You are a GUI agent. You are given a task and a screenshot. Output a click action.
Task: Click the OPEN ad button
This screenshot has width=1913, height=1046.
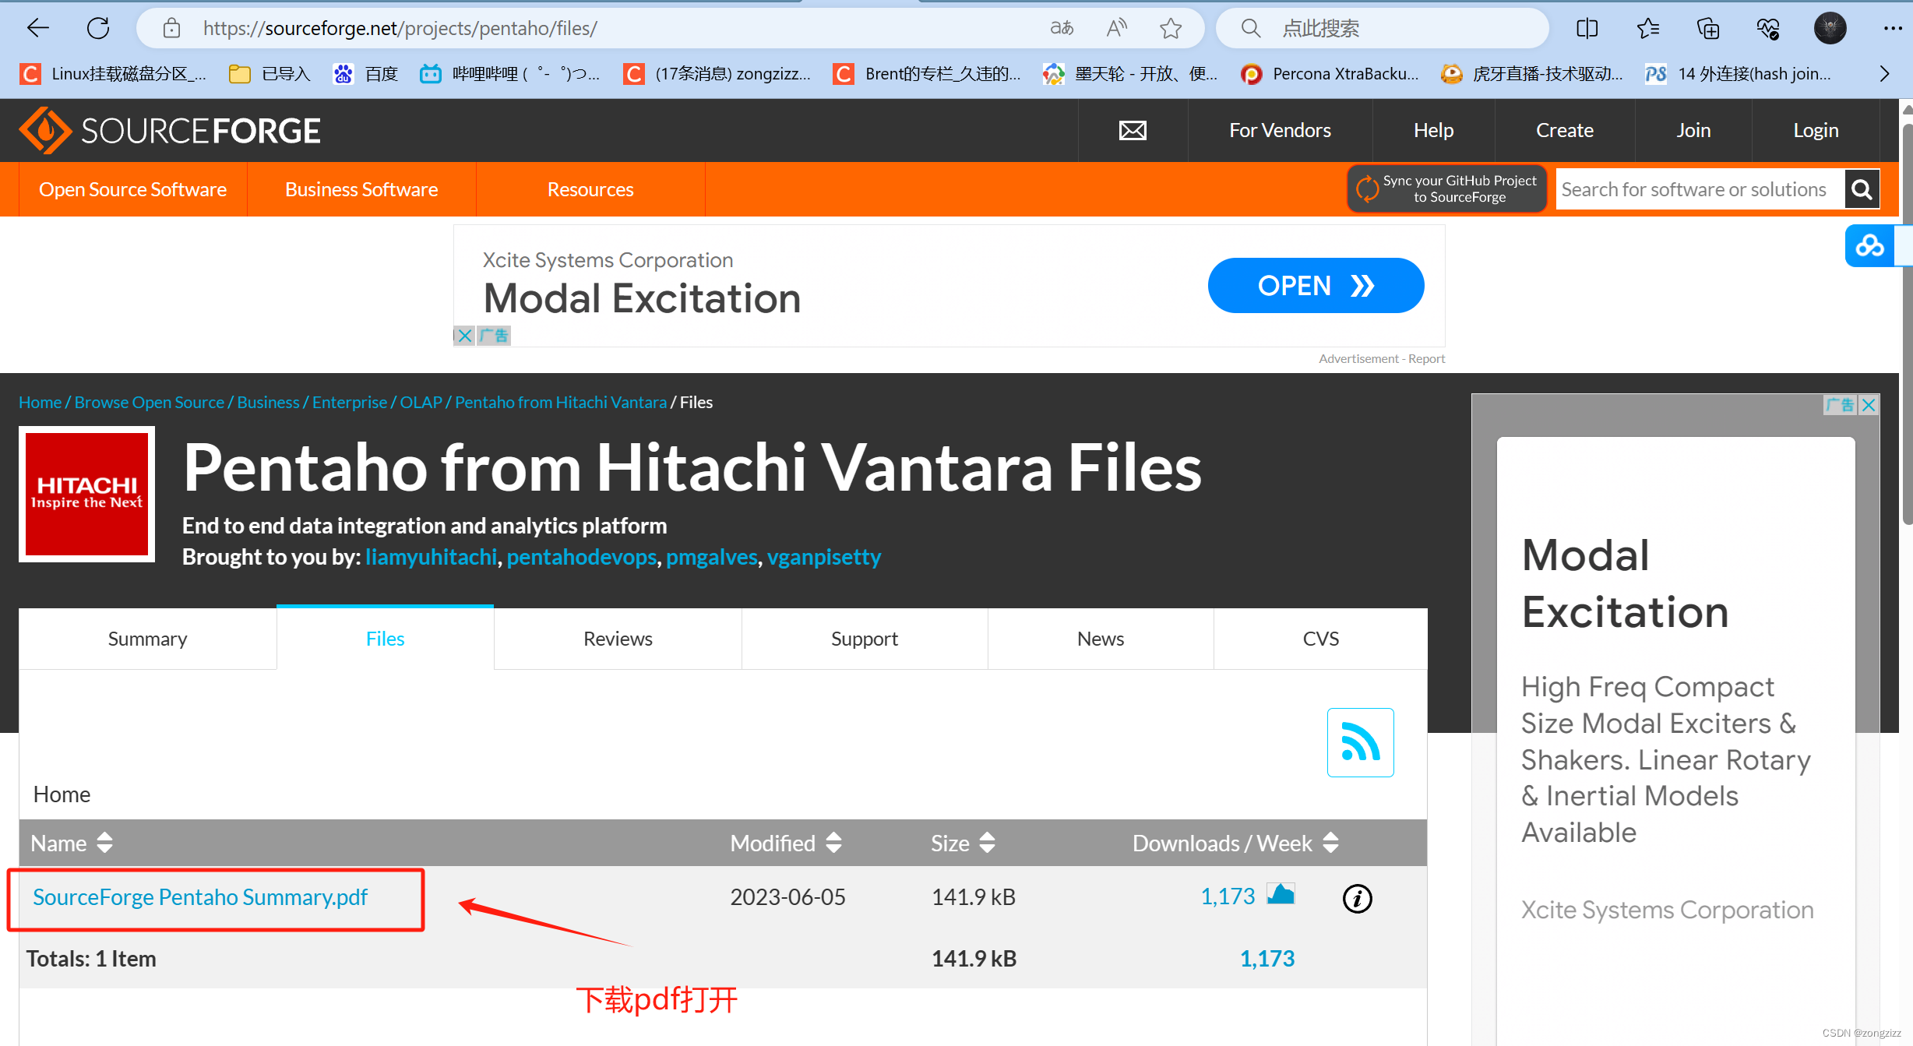pyautogui.click(x=1316, y=286)
